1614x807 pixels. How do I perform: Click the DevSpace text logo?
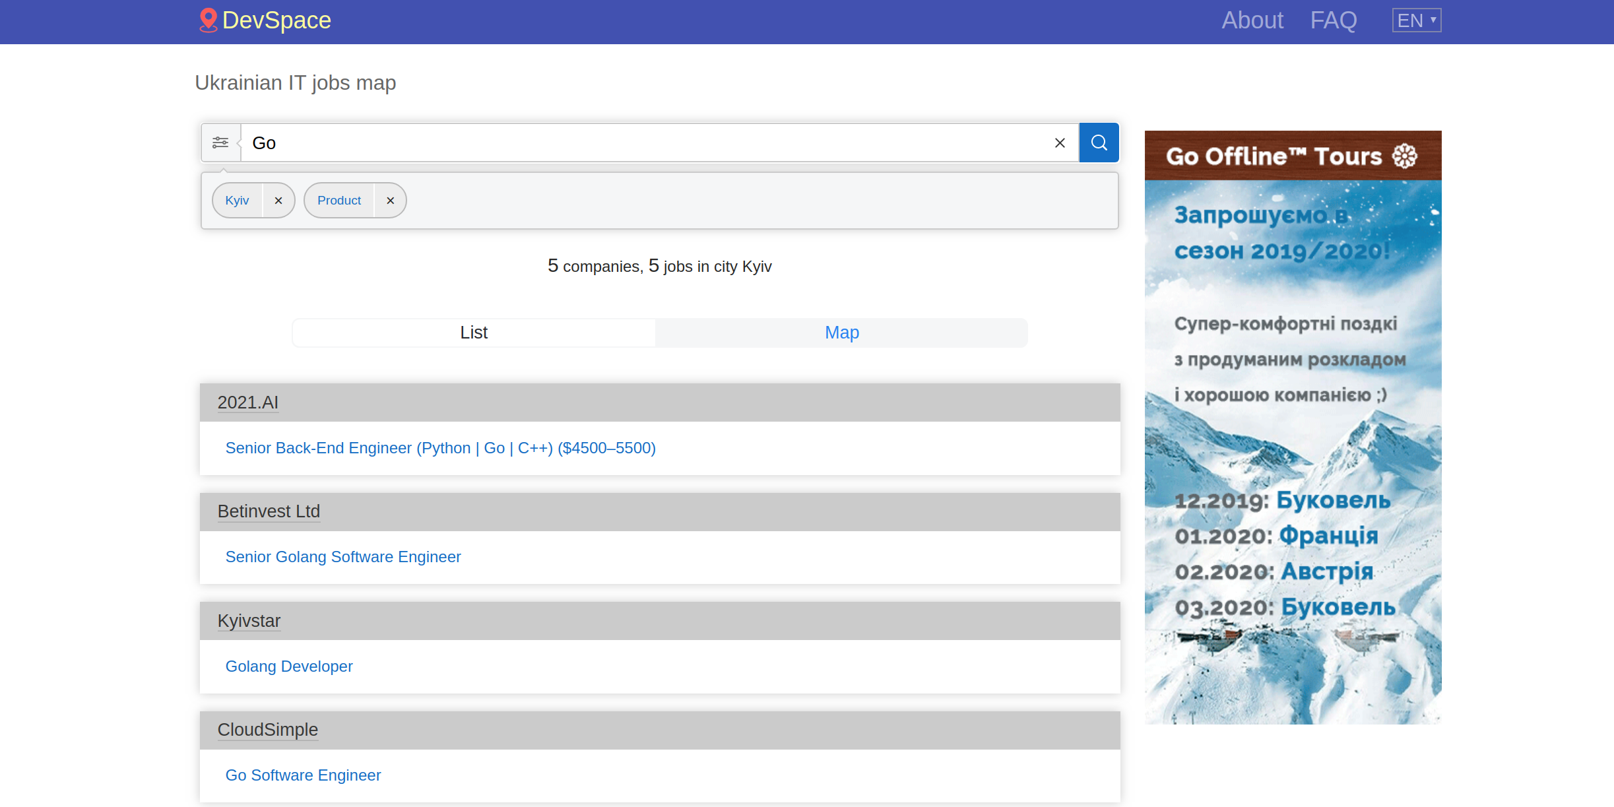[276, 20]
